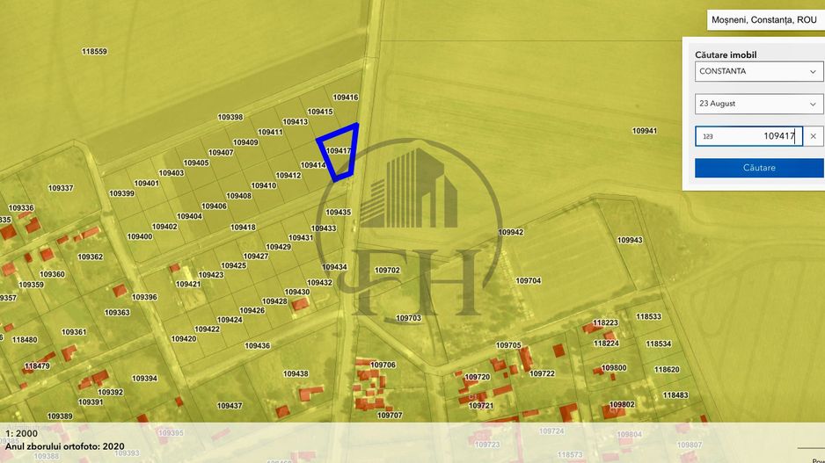Select parcel 109416 near the road
The width and height of the screenshot is (825, 463).
(x=346, y=98)
